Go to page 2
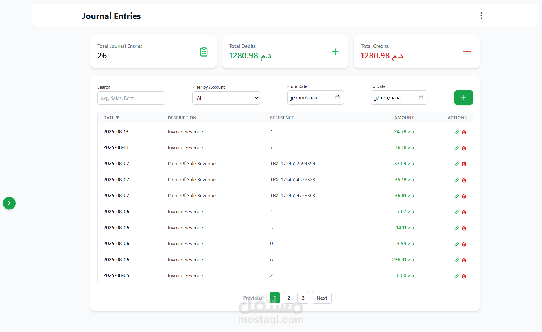Viewport: 542px width, 332px height. pos(289,298)
